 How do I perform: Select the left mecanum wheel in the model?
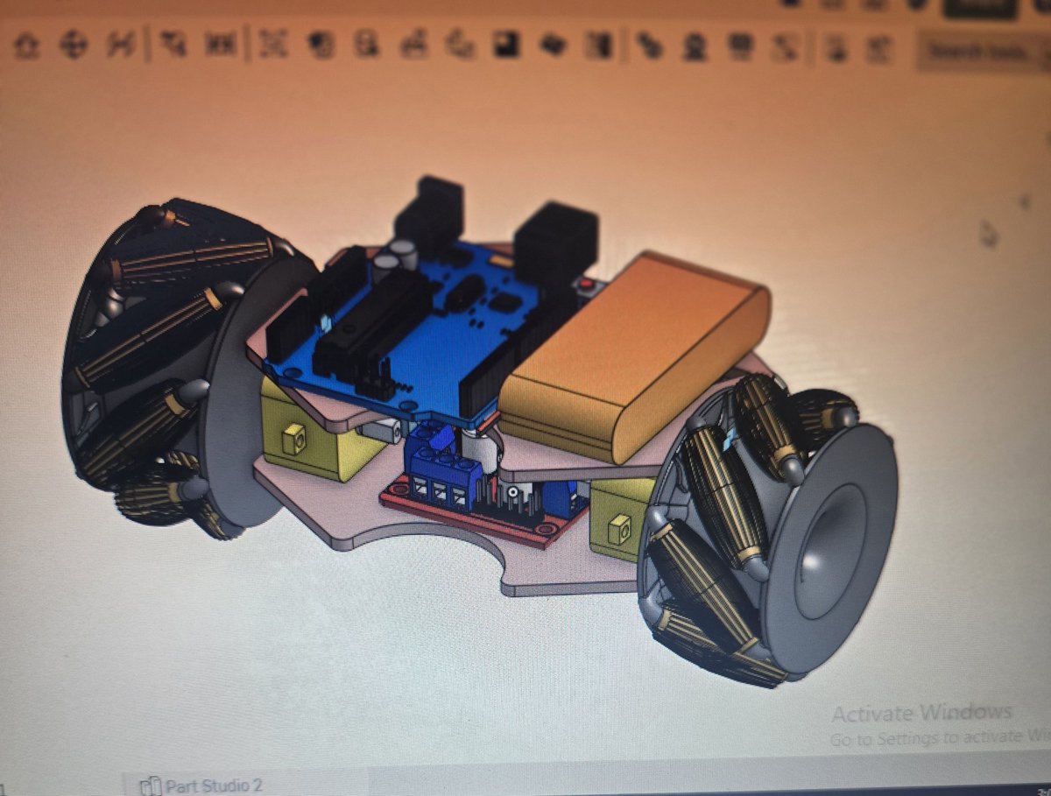pyautogui.click(x=188, y=368)
